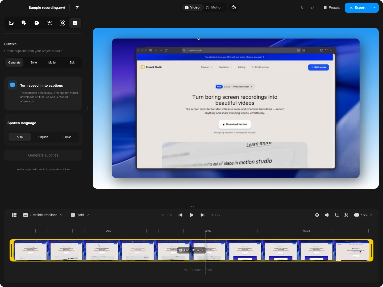The width and height of the screenshot is (383, 287).
Task: Click the 00:03 timeline ruler mark
Action: [x=307, y=231]
